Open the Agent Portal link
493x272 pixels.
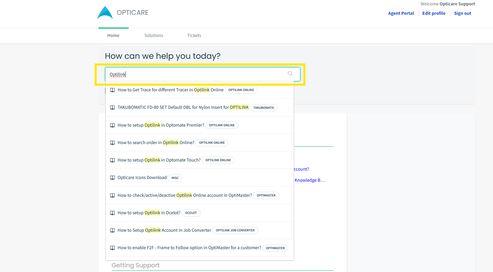[401, 13]
